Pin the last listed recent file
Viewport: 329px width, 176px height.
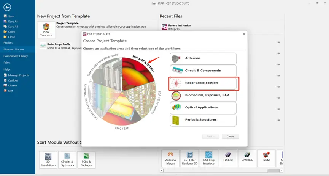[x=278, y=120]
